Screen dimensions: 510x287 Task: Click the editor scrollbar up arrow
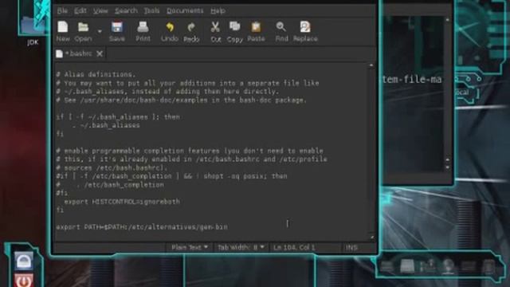click(371, 65)
